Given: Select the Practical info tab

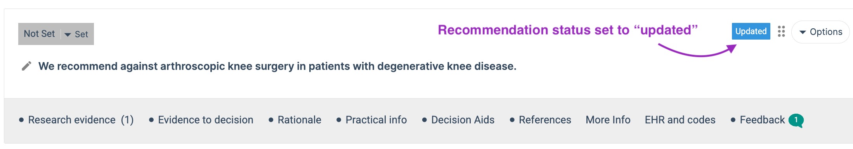Looking at the screenshot, I should tap(376, 120).
